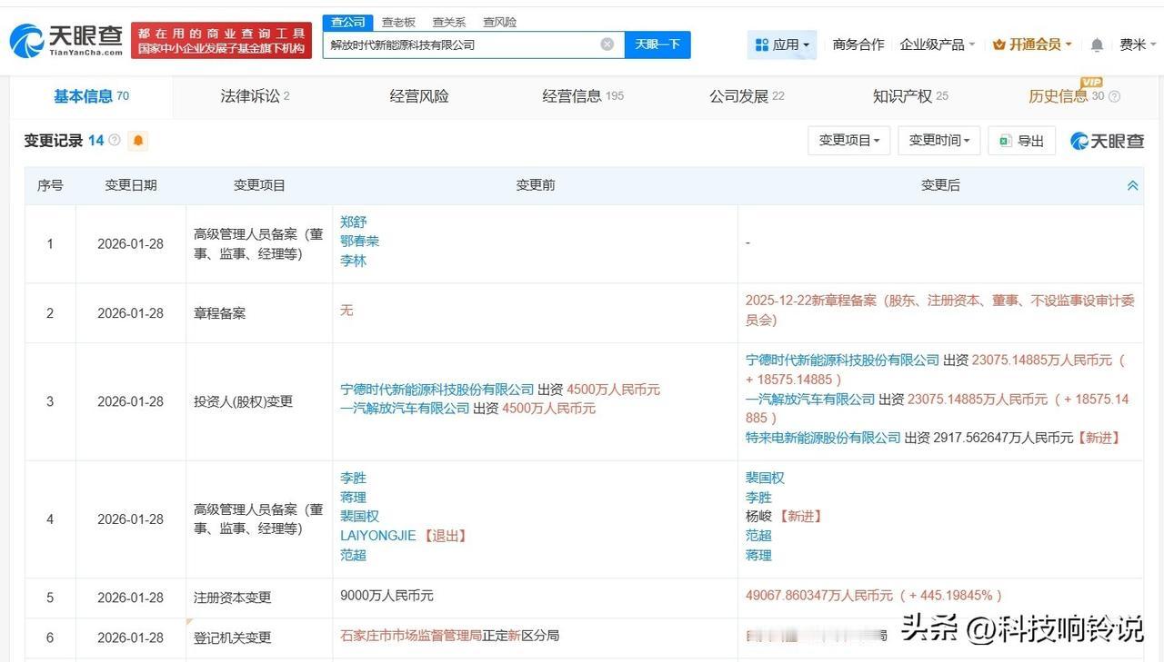Select the 查老板 search tab

coord(398,22)
